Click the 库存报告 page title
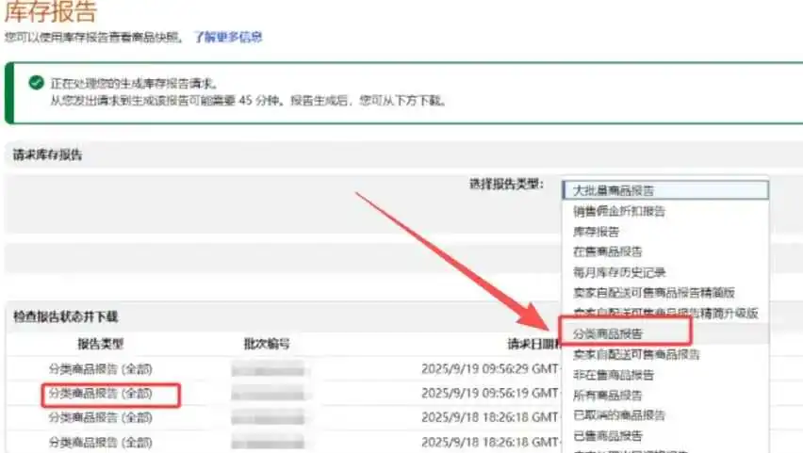803x453 pixels. (x=50, y=11)
